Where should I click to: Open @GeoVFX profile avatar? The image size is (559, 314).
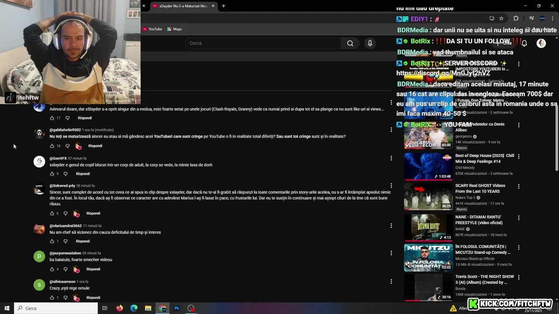pyautogui.click(x=39, y=162)
